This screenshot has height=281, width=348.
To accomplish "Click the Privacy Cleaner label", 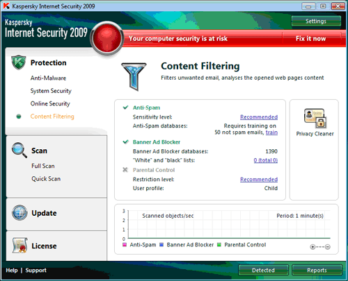I will click(x=315, y=134).
